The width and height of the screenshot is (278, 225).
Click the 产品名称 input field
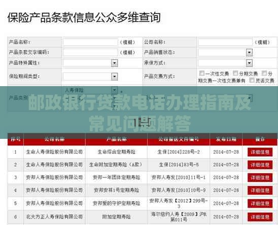[90, 43]
